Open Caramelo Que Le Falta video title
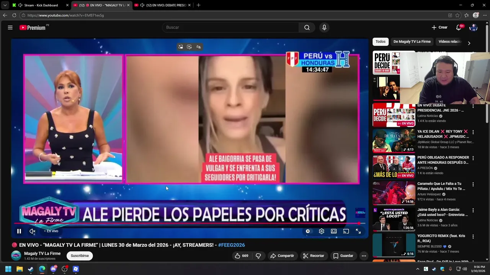The width and height of the screenshot is (490, 275). [441, 186]
